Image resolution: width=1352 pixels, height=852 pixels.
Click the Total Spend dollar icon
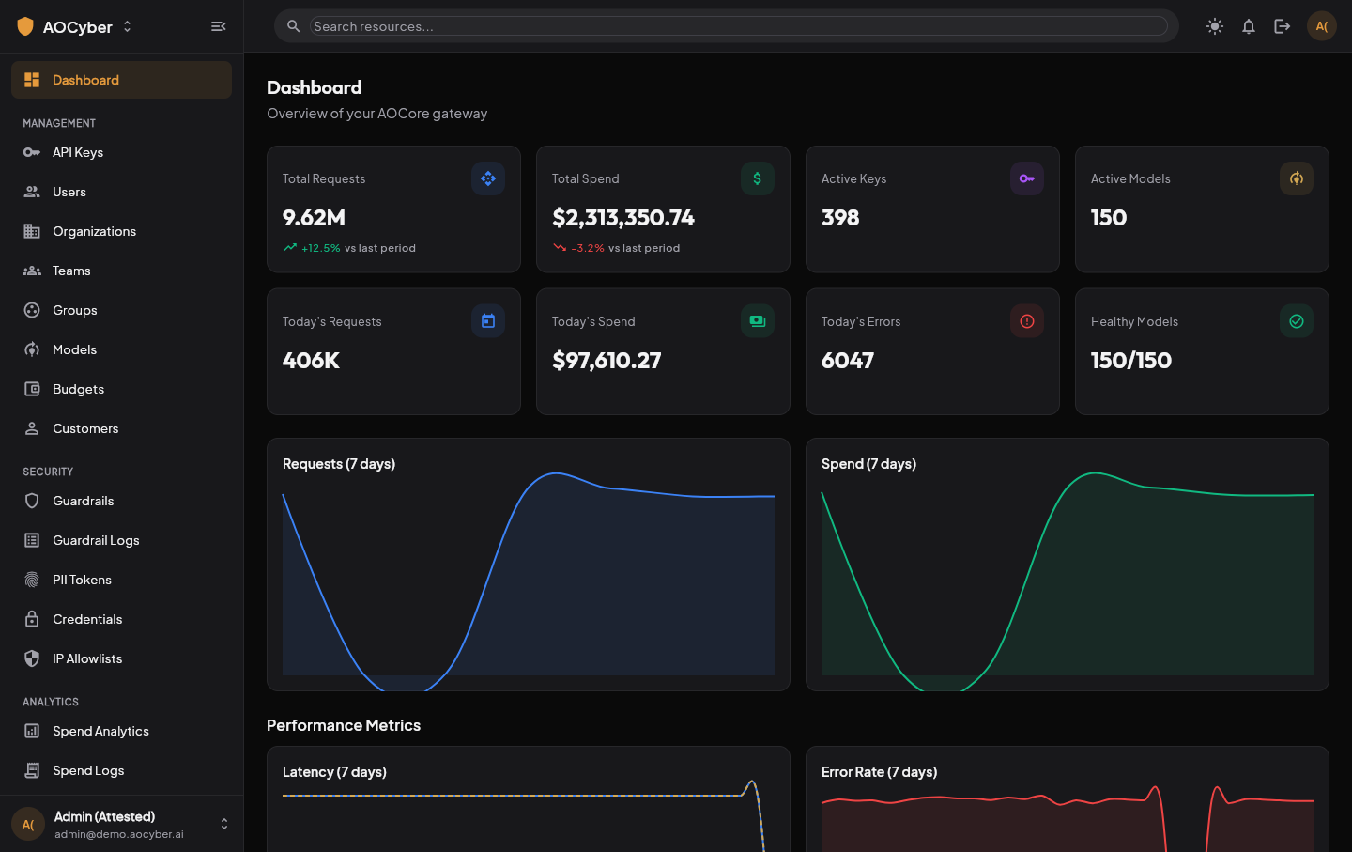point(758,178)
